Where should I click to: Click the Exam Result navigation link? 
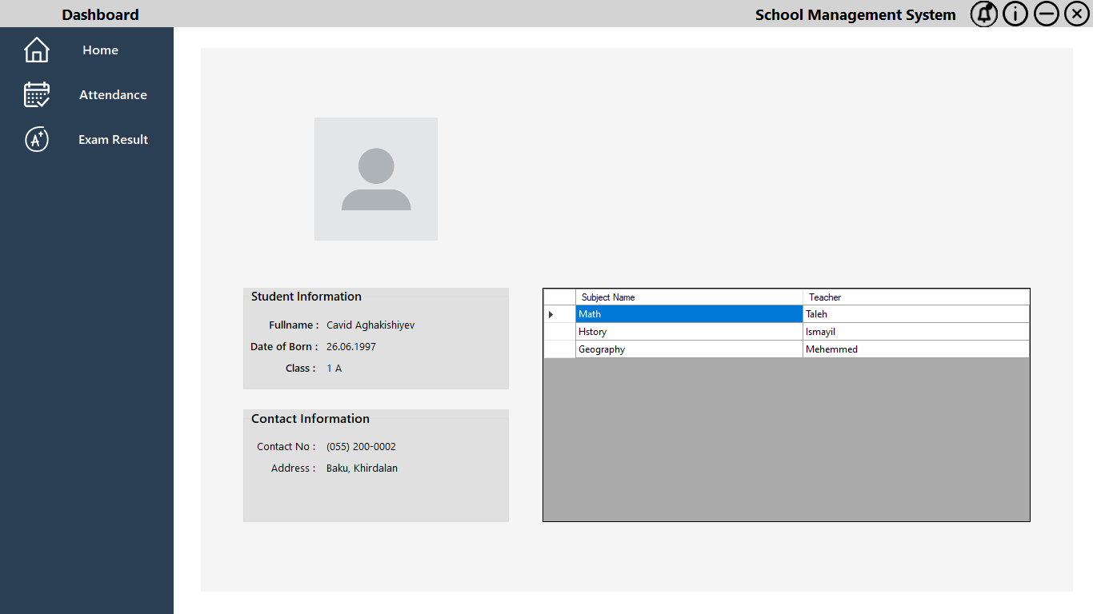(113, 139)
